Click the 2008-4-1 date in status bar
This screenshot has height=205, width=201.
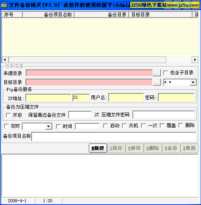(x=17, y=201)
